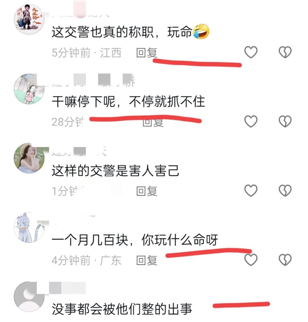Dislike the 你玩什么命呀 comment
Viewport: 308px width, 322px height.
(285, 260)
